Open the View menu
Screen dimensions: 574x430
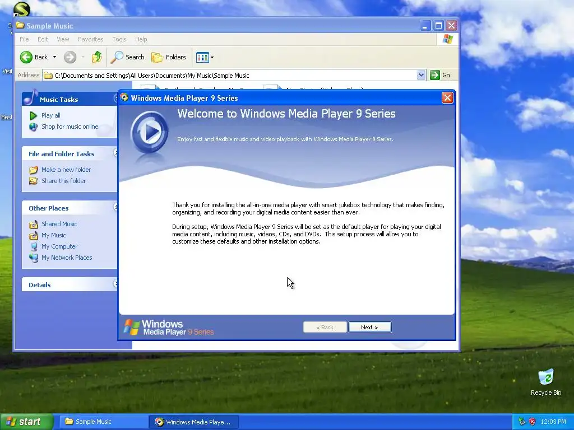tap(63, 39)
